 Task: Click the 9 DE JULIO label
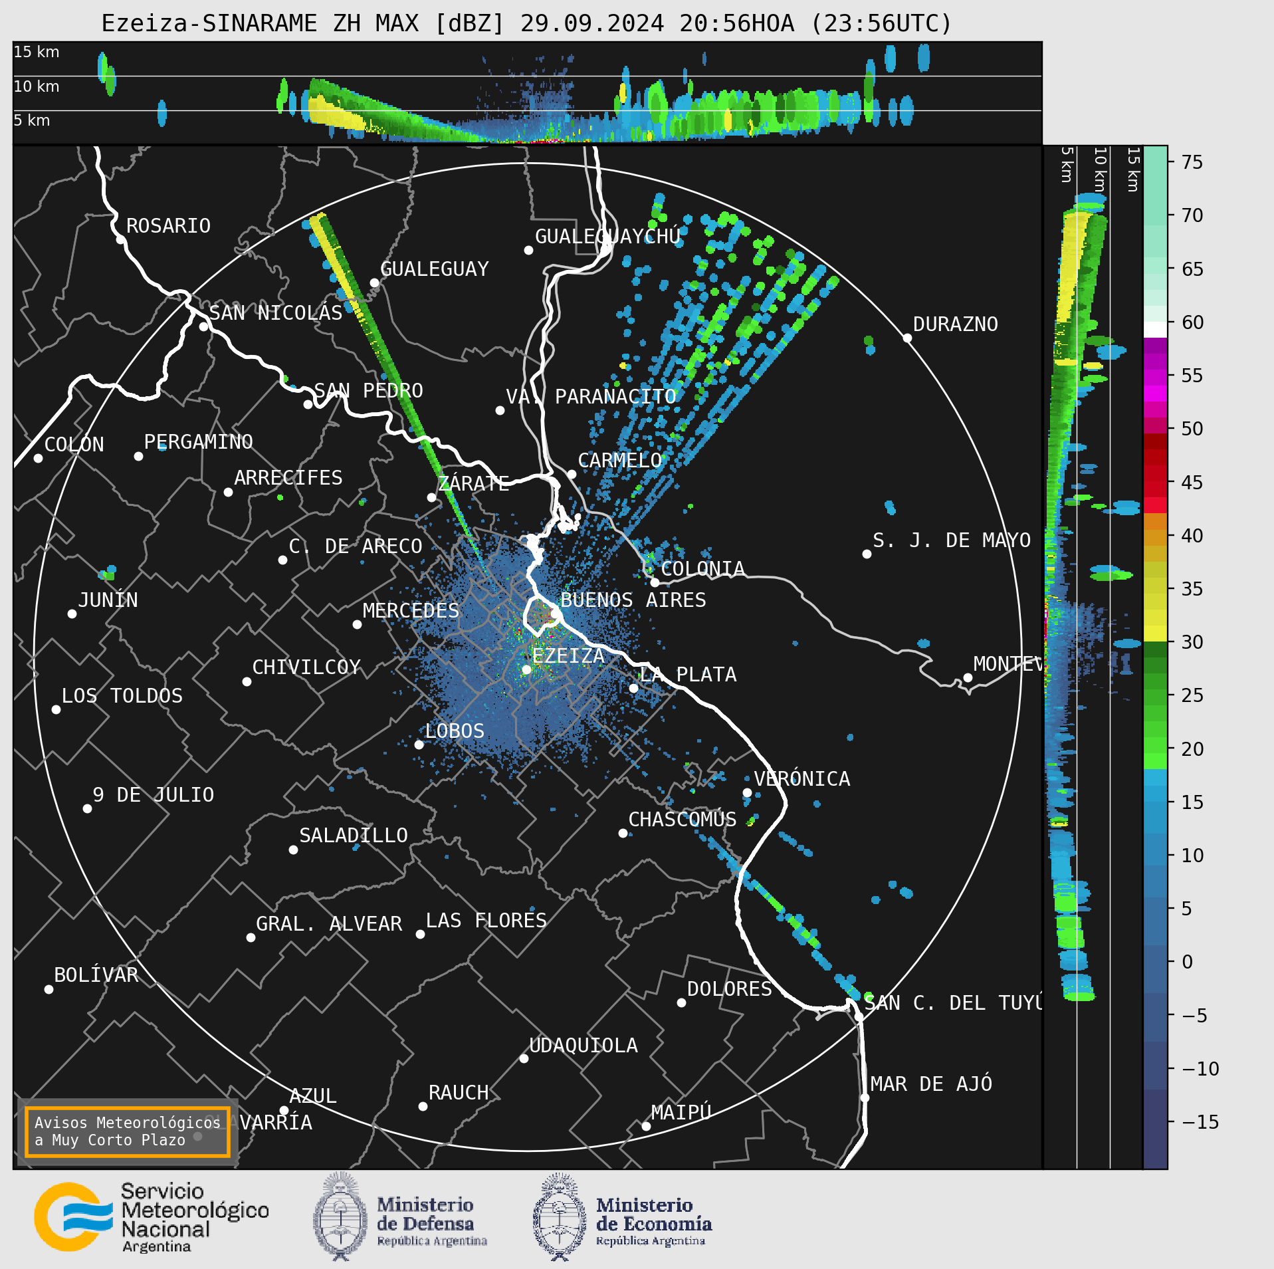tap(153, 794)
